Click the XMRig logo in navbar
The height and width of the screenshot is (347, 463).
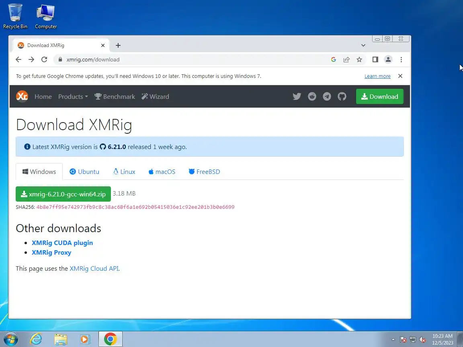pyautogui.click(x=22, y=96)
